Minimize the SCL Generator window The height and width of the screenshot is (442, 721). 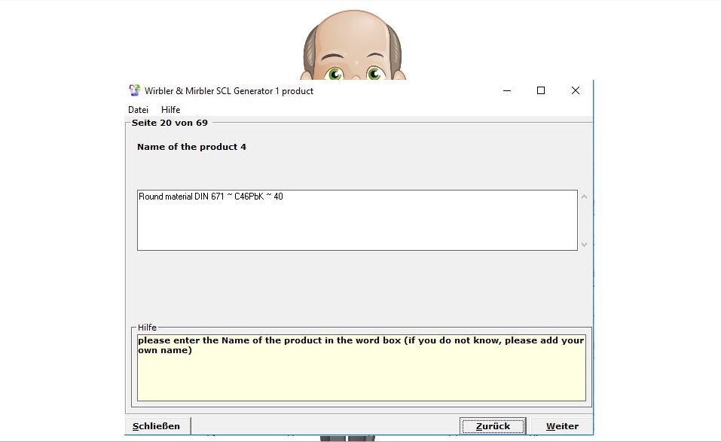(506, 90)
